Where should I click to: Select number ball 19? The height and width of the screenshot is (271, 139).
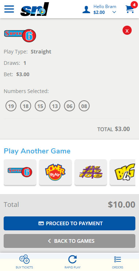point(11,106)
